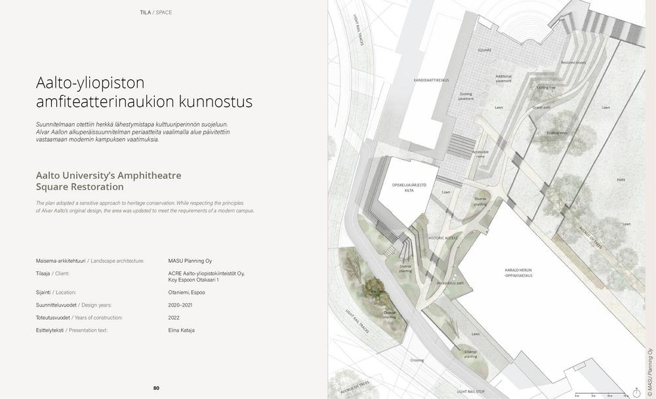Click the Crossing label near the road

coord(417,360)
